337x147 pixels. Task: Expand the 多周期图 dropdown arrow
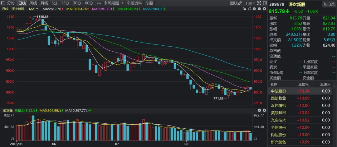122,3
